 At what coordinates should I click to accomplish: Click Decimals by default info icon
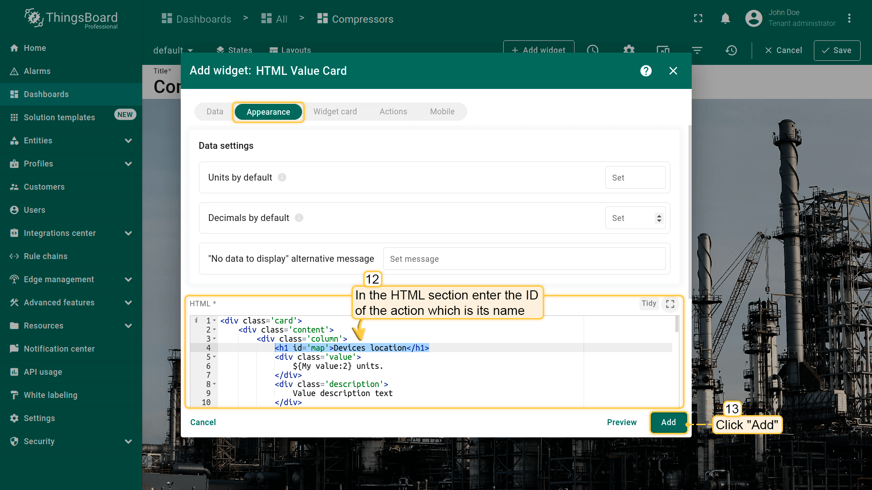pos(299,218)
